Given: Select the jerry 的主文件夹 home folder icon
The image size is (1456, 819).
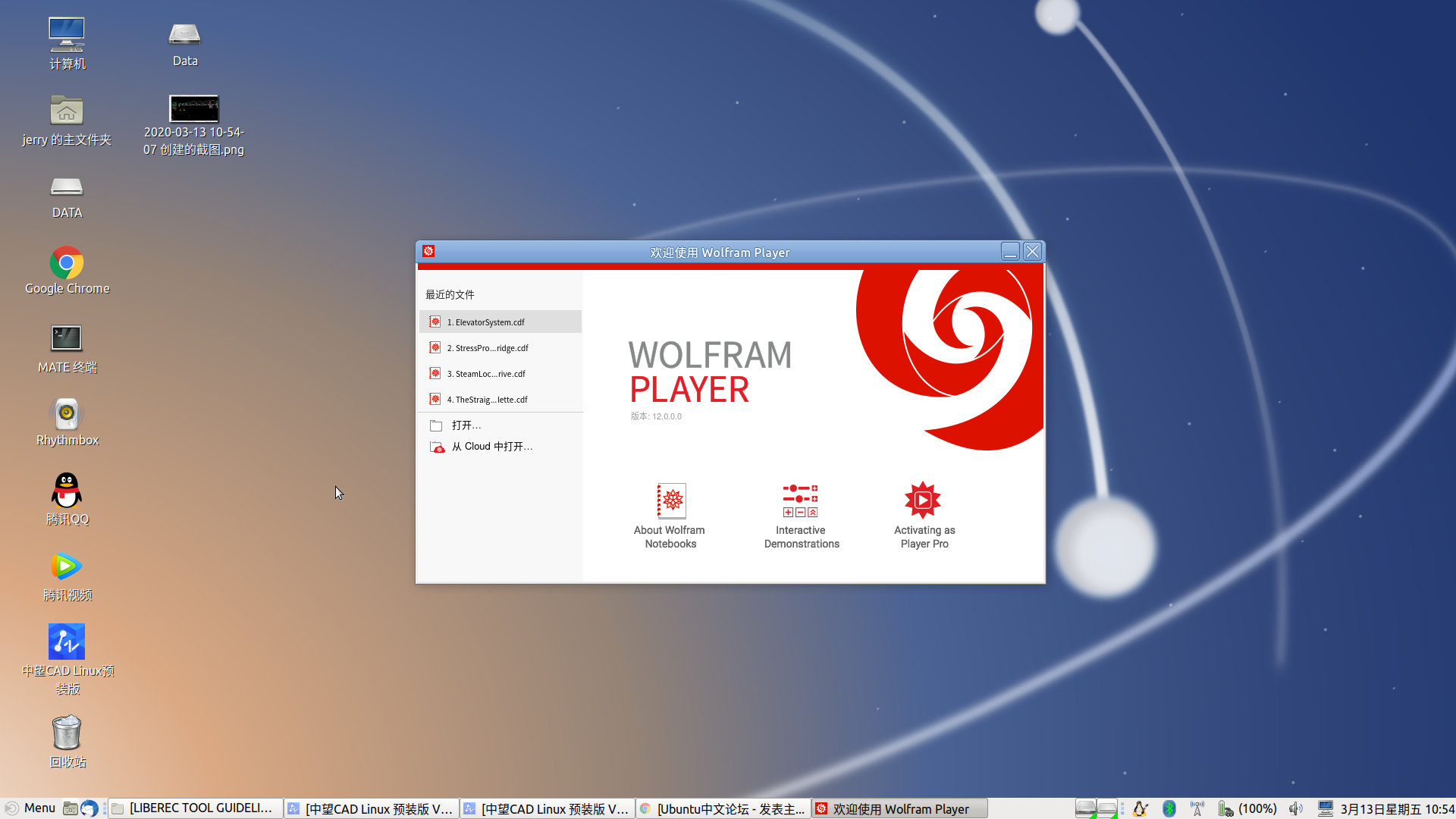Looking at the screenshot, I should pos(67,121).
